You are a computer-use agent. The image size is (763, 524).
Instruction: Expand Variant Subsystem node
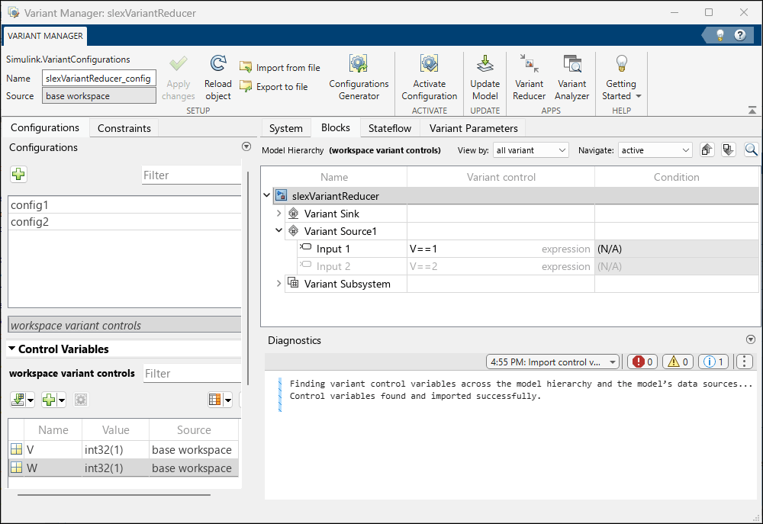click(x=278, y=283)
